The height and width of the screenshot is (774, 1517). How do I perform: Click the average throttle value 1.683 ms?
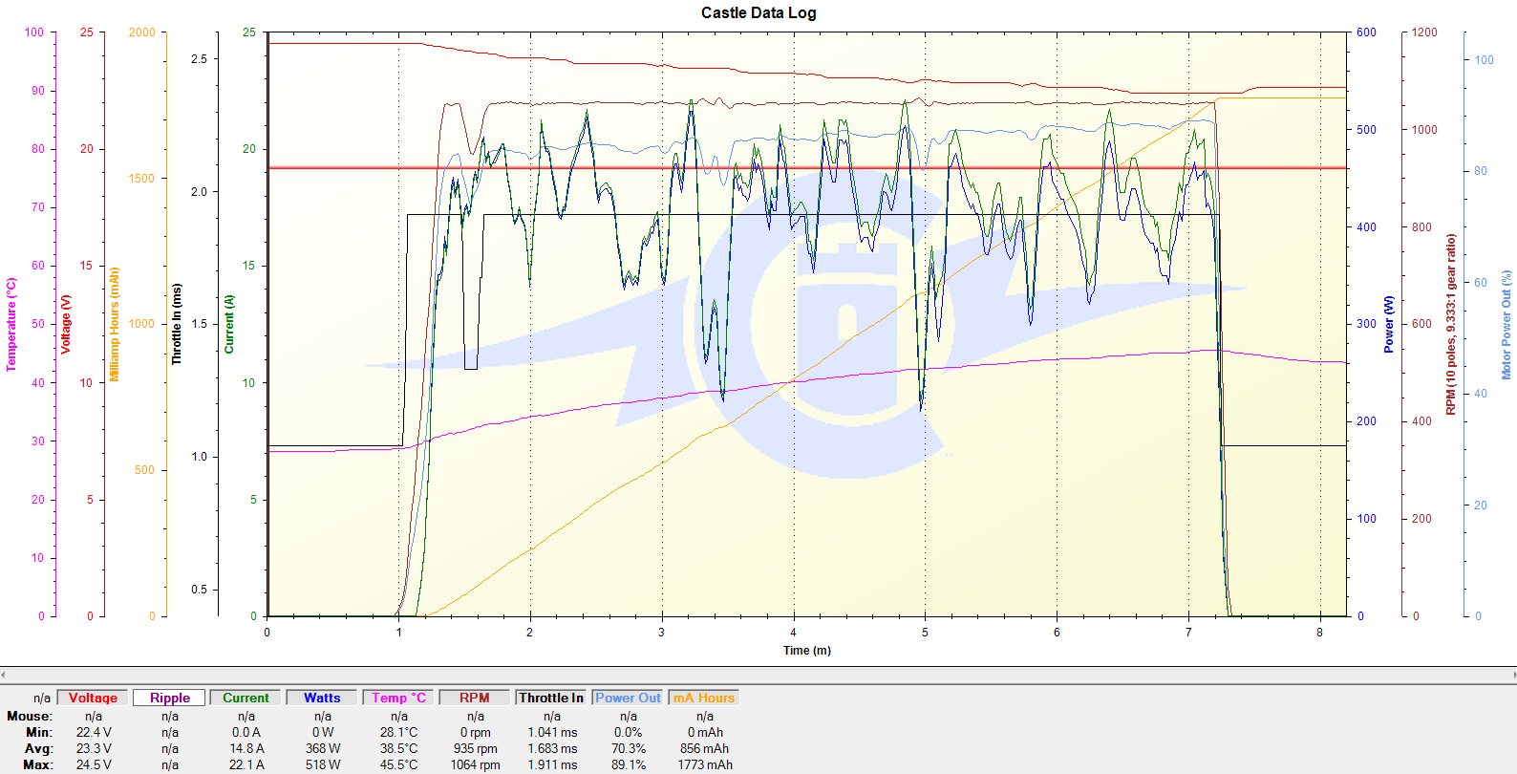(x=552, y=748)
